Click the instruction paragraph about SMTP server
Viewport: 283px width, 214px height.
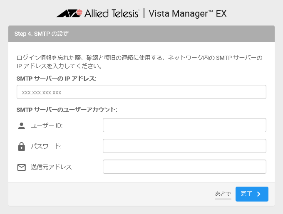pos(139,62)
